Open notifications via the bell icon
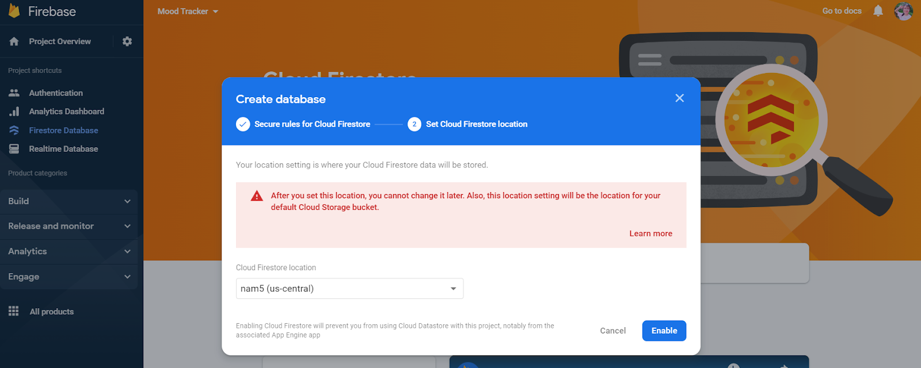Viewport: 921px width, 368px height. point(877,11)
